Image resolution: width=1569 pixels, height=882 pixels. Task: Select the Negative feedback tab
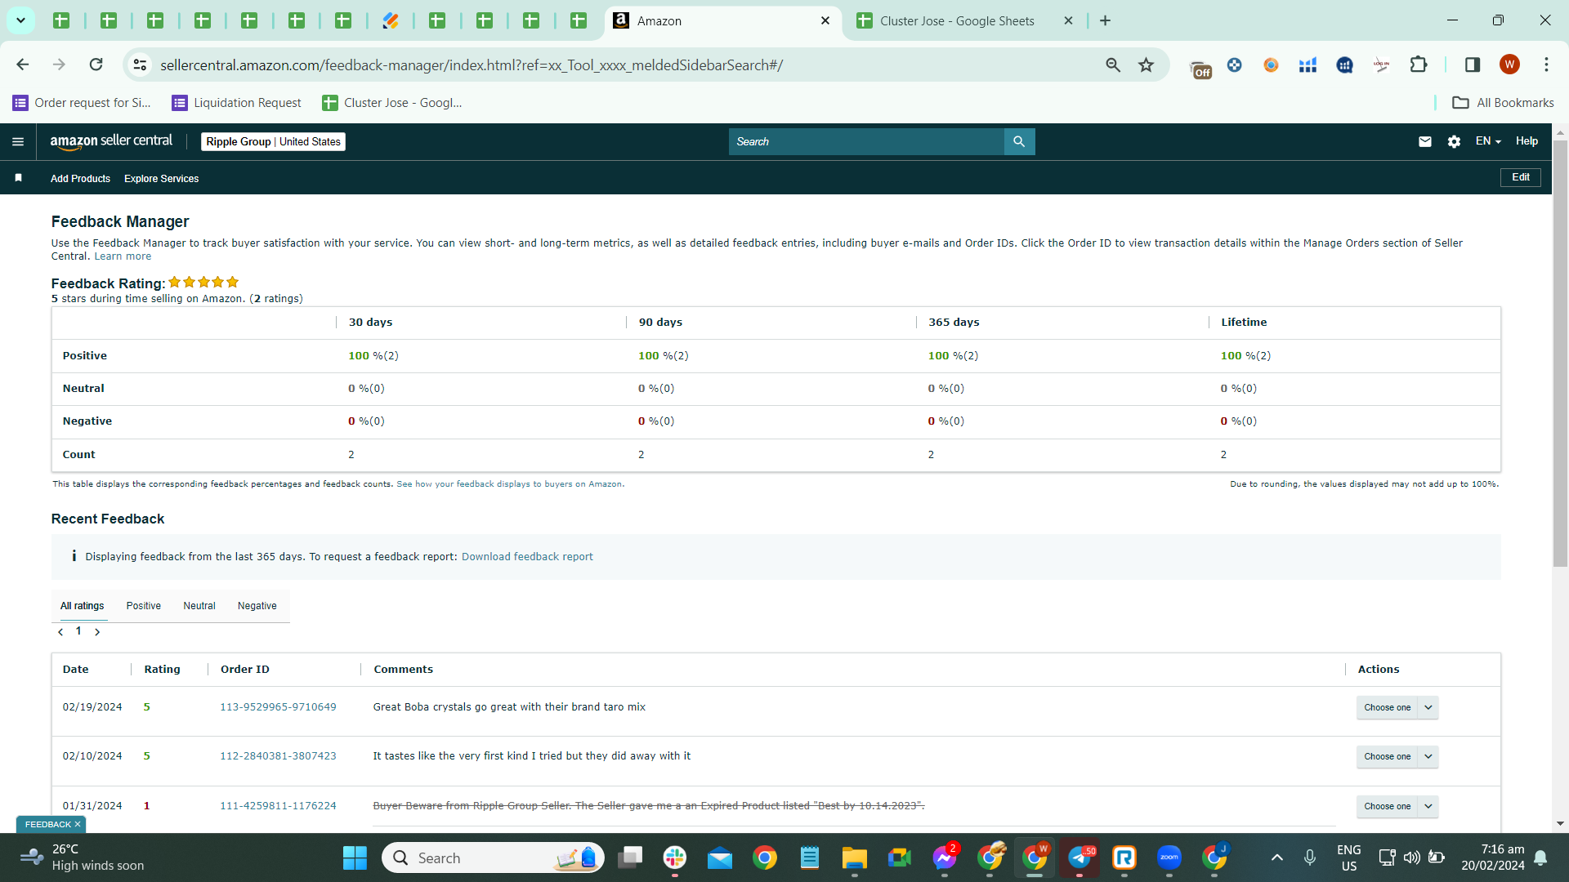pyautogui.click(x=257, y=606)
